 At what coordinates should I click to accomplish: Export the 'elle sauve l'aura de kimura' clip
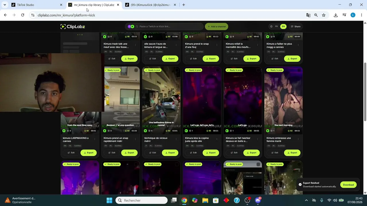point(170,59)
